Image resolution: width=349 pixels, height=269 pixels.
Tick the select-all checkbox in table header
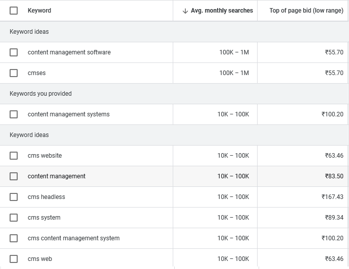click(14, 11)
